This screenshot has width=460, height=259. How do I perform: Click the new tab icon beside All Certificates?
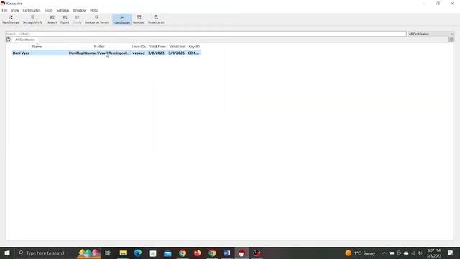pyautogui.click(x=9, y=40)
